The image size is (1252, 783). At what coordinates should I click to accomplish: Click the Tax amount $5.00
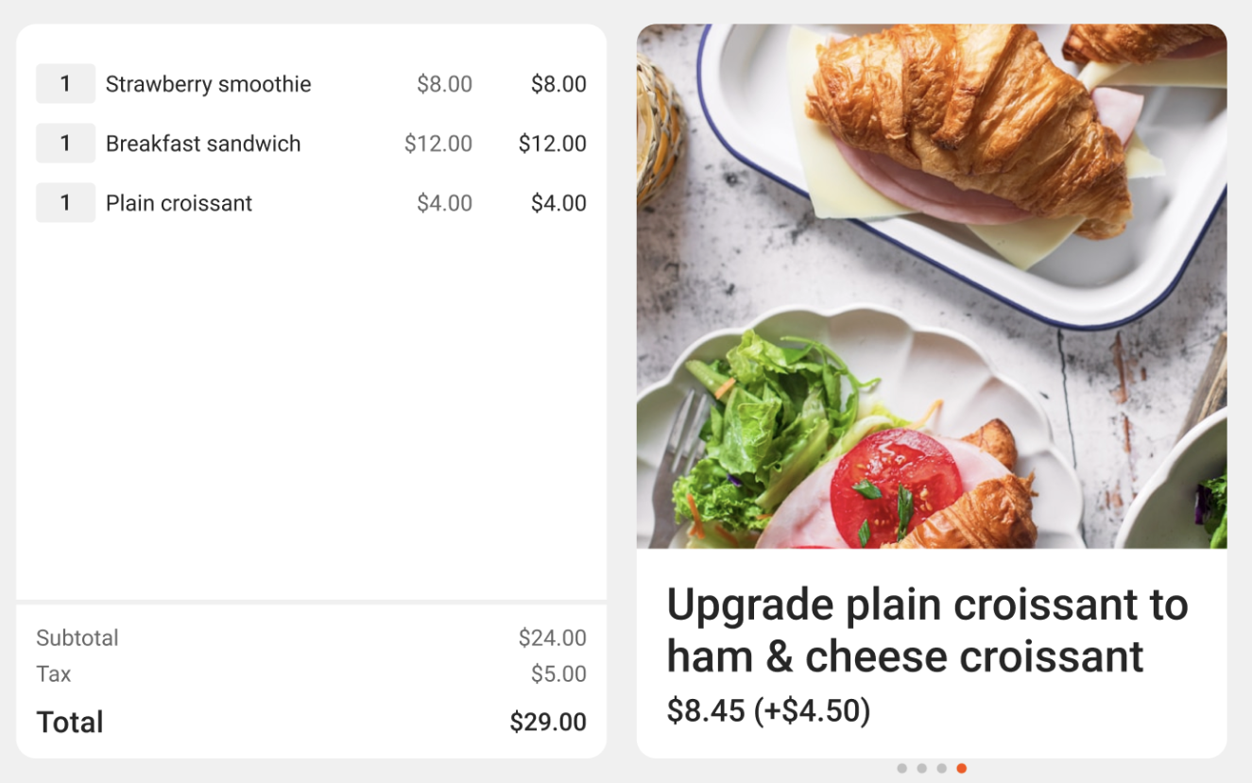[x=558, y=674]
